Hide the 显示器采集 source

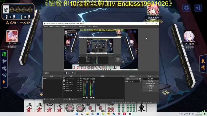pos(78,91)
